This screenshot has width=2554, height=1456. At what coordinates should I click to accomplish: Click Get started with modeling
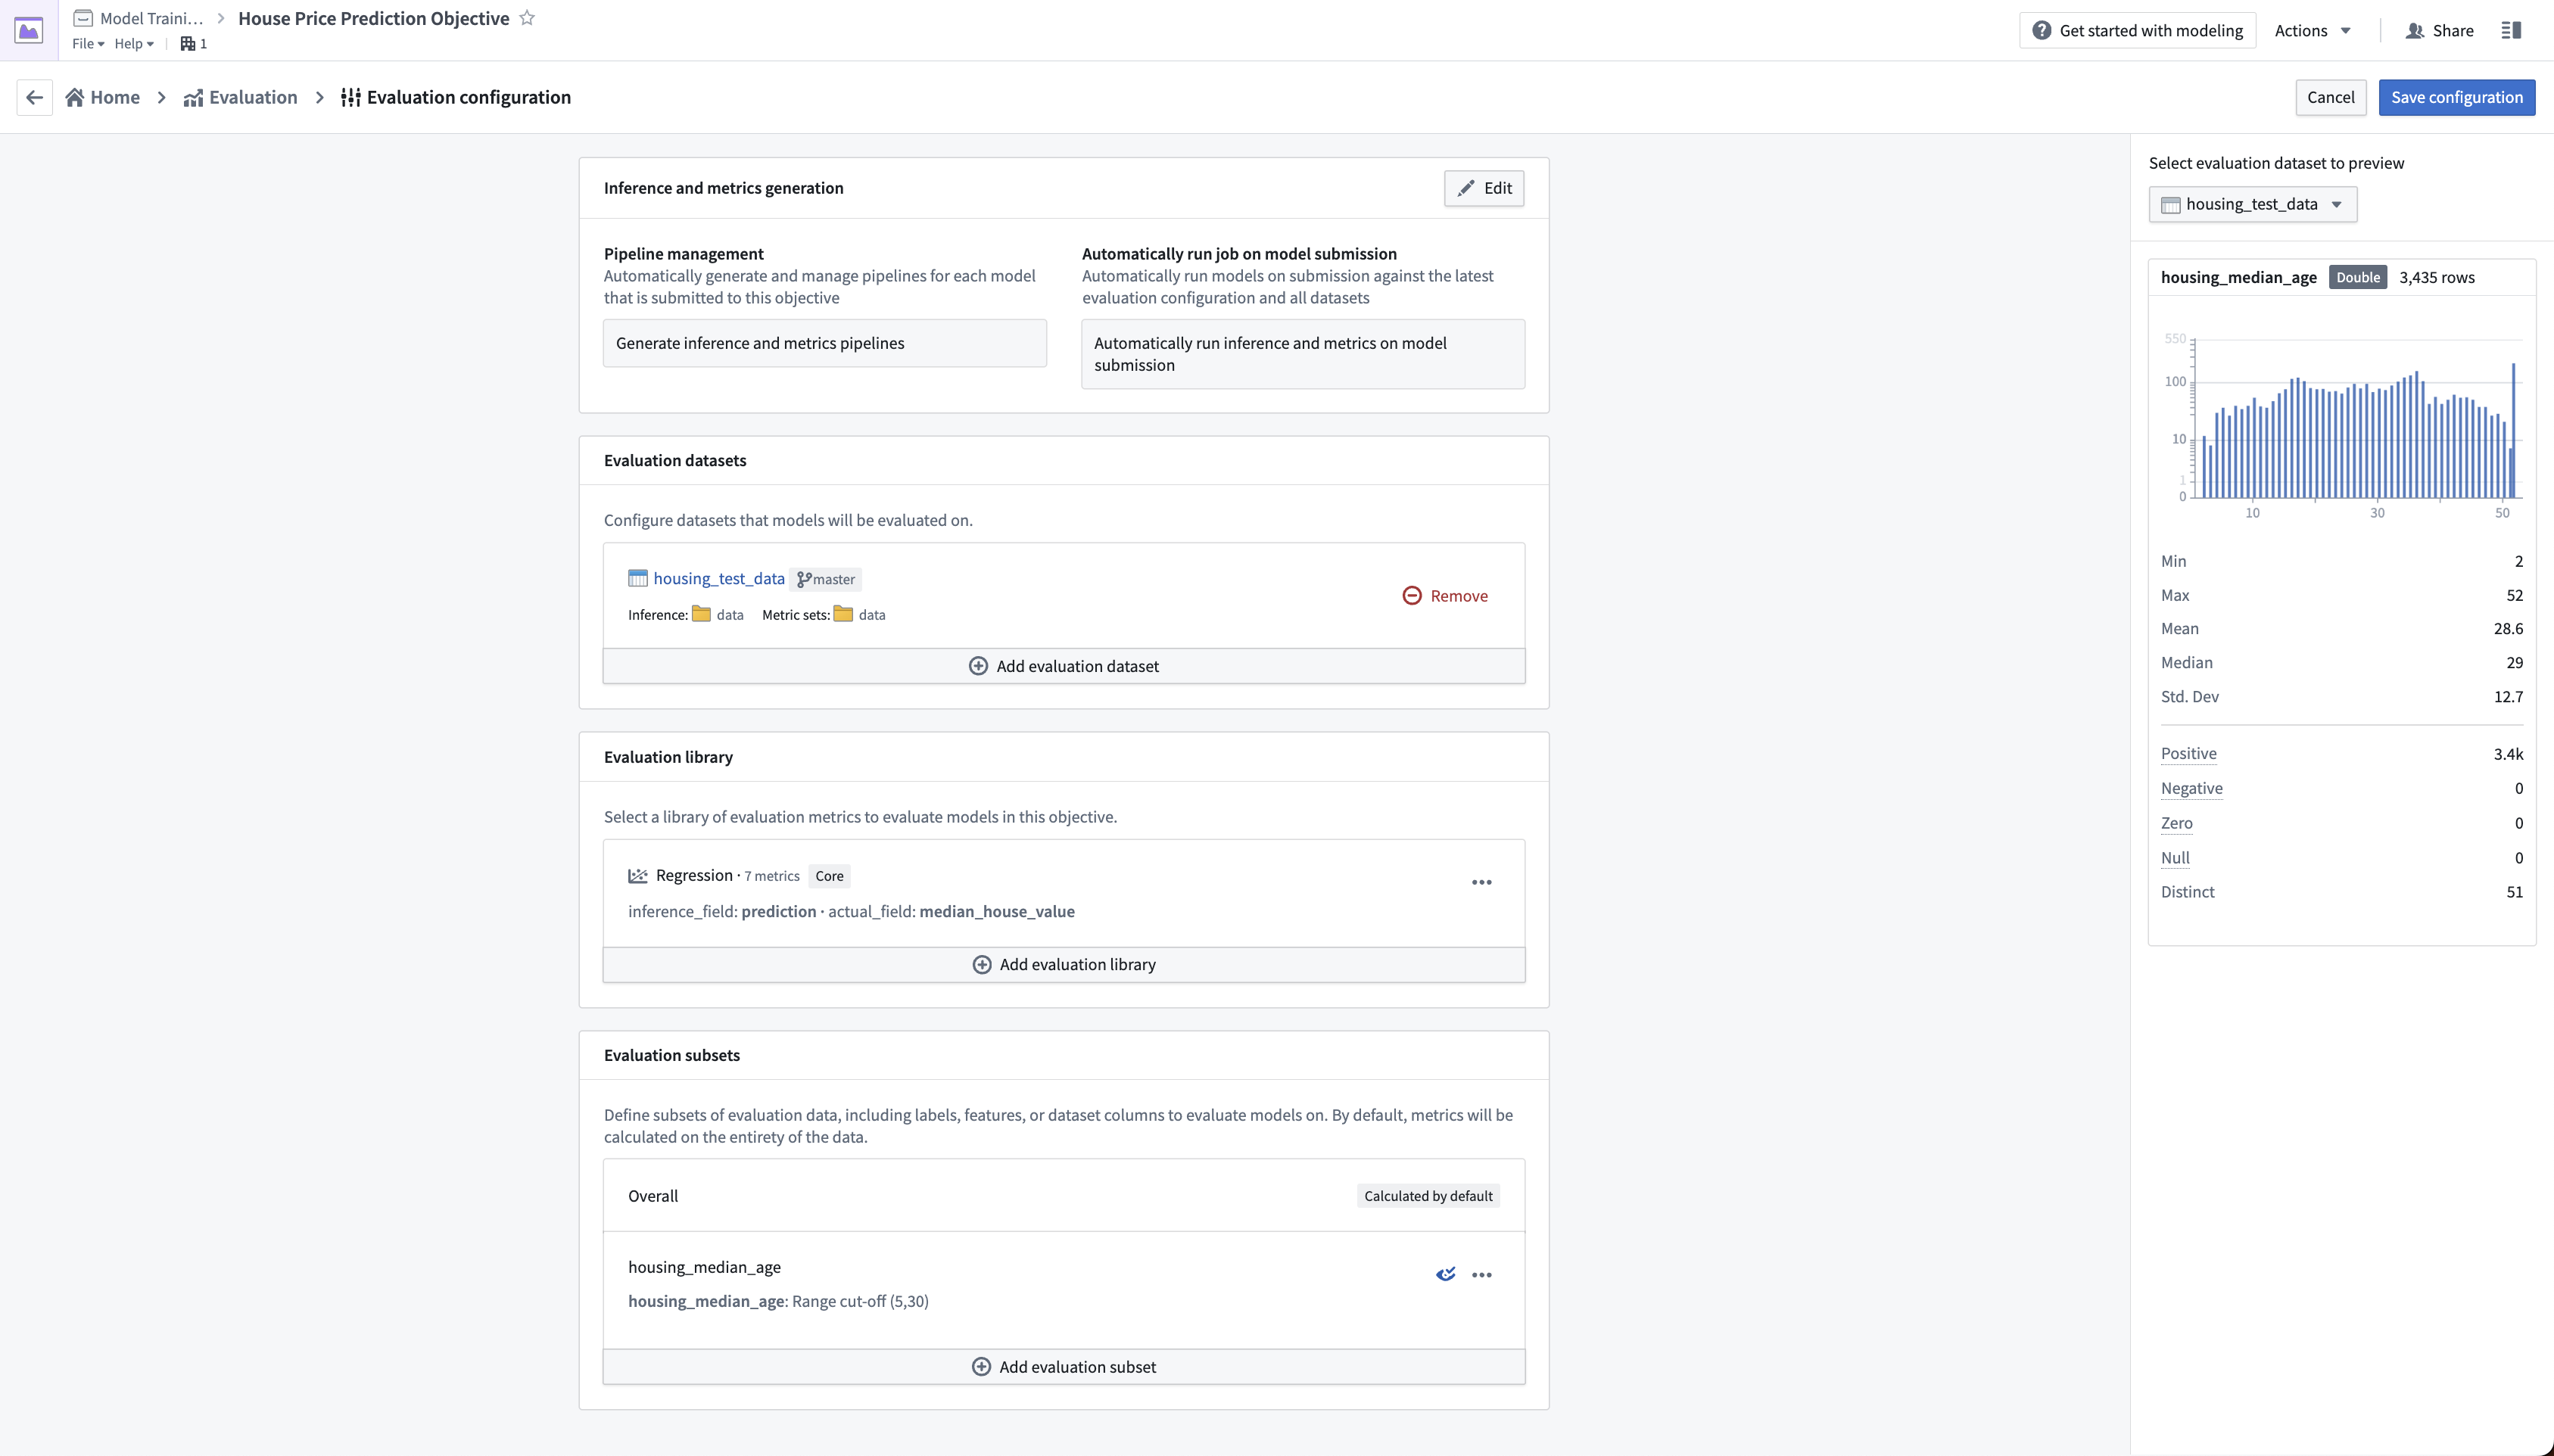click(x=2137, y=30)
